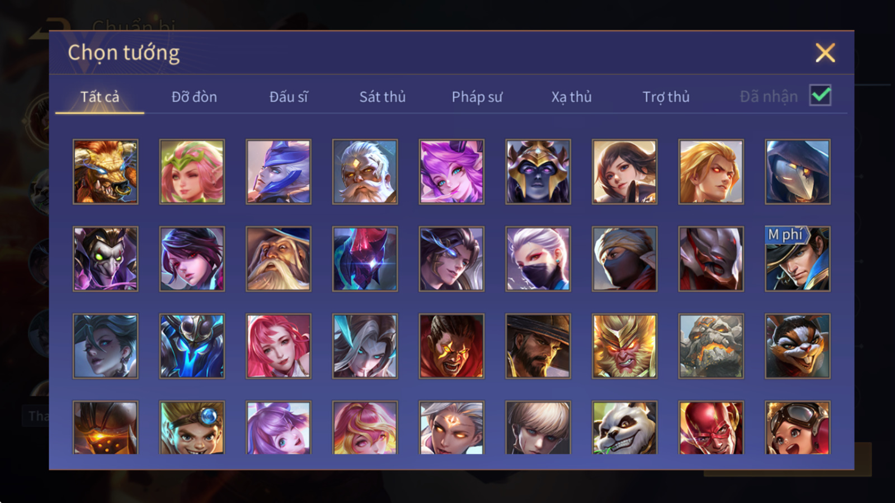Select the panda hero portrait
This screenshot has width=895, height=503.
pyautogui.click(x=624, y=428)
